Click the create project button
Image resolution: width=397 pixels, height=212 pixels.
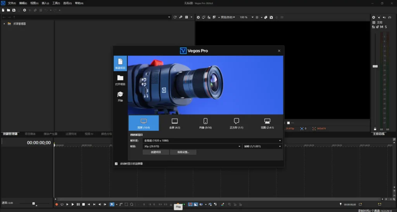pos(156,152)
